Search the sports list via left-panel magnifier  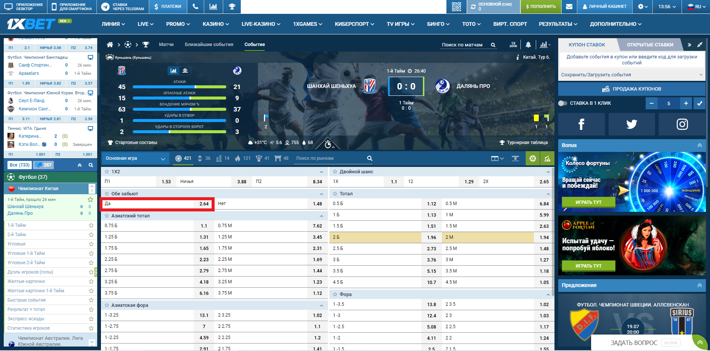click(91, 165)
